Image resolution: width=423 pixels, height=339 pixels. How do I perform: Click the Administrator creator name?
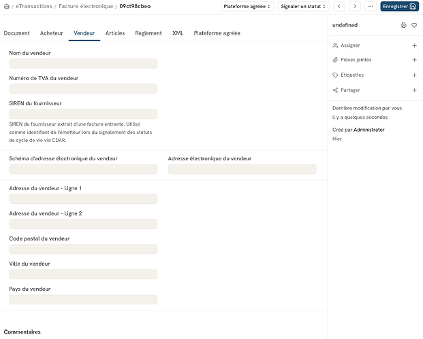tap(369, 130)
